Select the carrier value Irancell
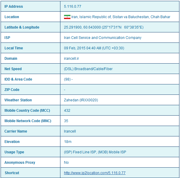 (x=70, y=131)
